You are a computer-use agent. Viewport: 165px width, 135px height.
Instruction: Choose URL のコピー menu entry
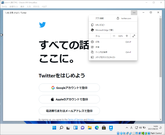pyautogui.click(x=113, y=25)
